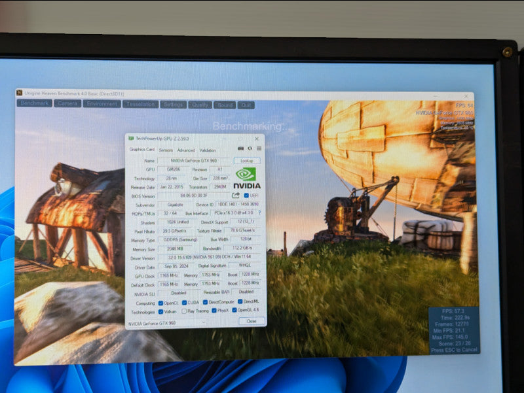Click the Resizable BAR field Disabled
The image size is (524, 393).
pyautogui.click(x=246, y=292)
